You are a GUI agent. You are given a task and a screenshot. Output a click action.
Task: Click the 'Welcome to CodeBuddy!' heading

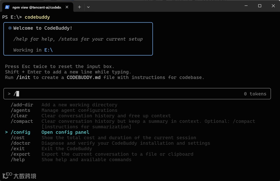tap(43, 28)
